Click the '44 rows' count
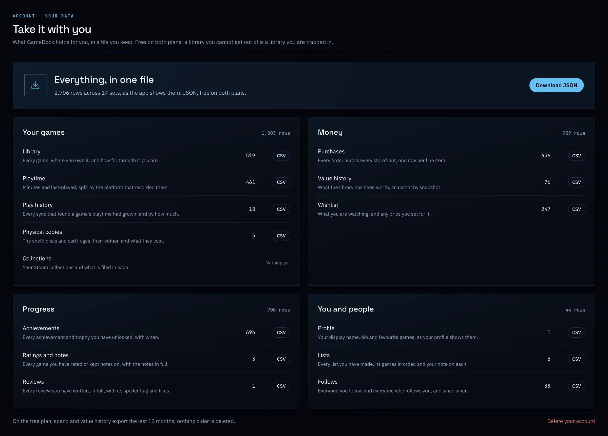Screen dimensions: 608x436 [x=575, y=310]
